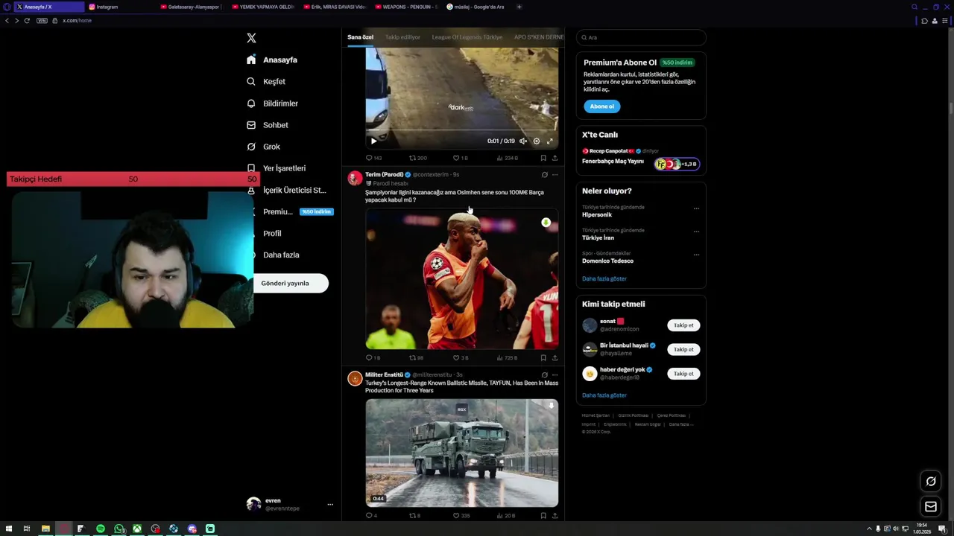
Task: Open Militer Enstitü profile avatar
Action: (355, 378)
